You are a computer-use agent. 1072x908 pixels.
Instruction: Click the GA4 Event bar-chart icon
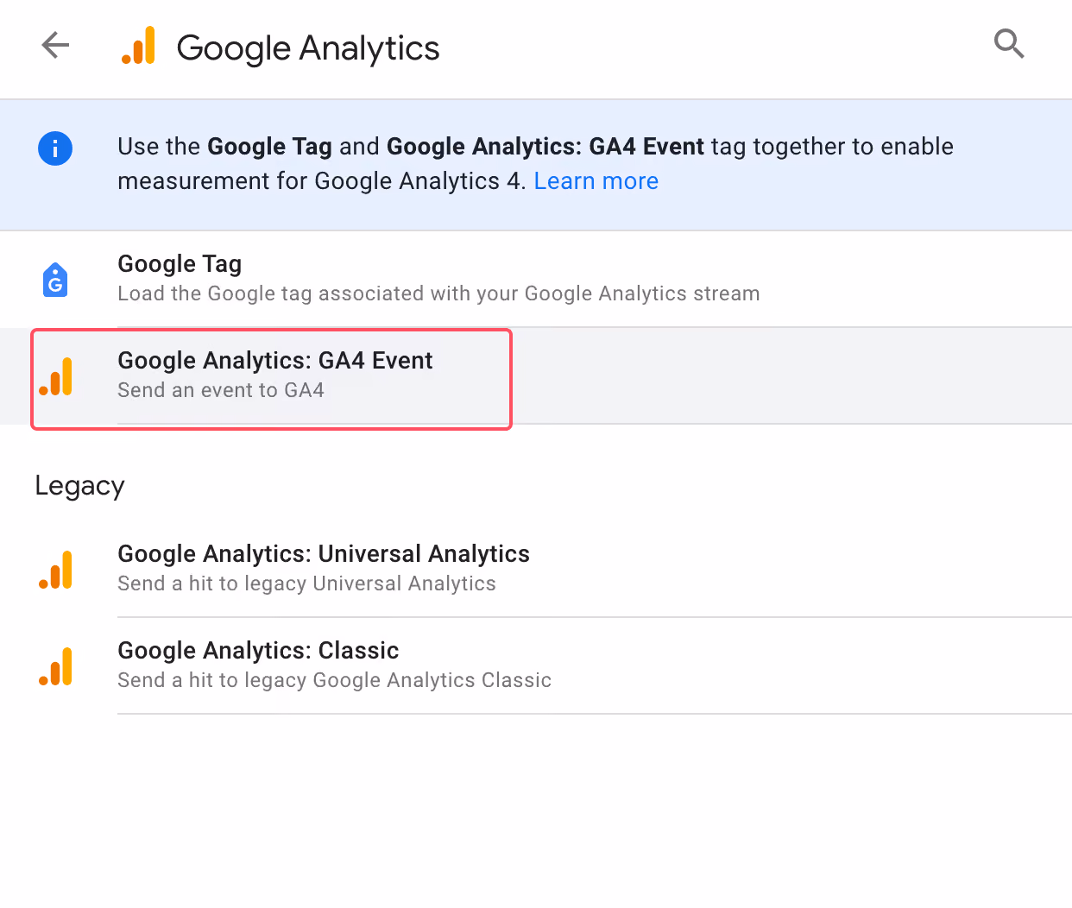[56, 376]
